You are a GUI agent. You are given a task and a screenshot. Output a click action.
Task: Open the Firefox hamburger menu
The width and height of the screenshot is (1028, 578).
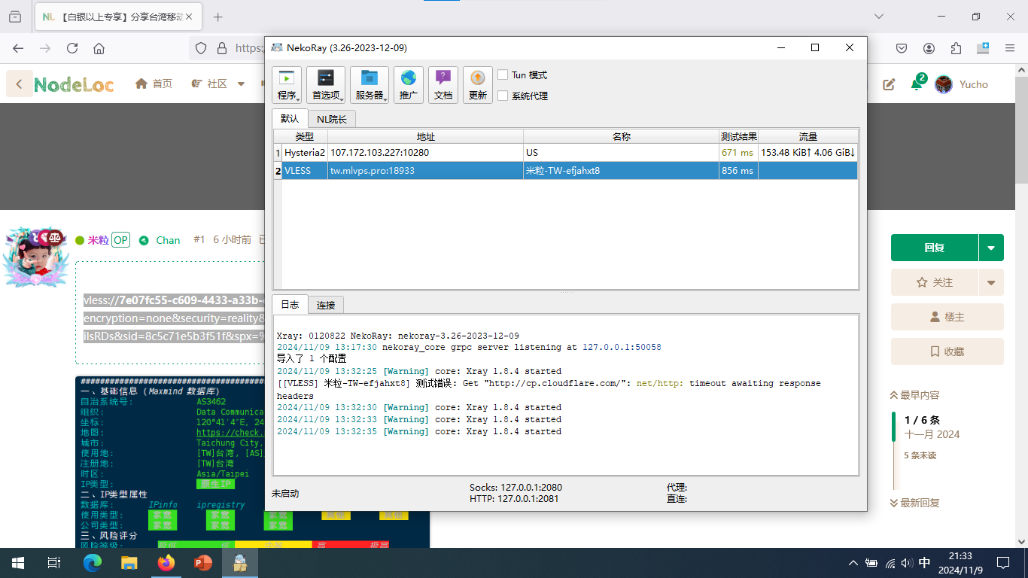click(x=1010, y=48)
